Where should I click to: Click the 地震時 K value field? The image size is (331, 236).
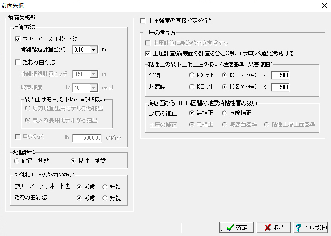click(x=280, y=87)
